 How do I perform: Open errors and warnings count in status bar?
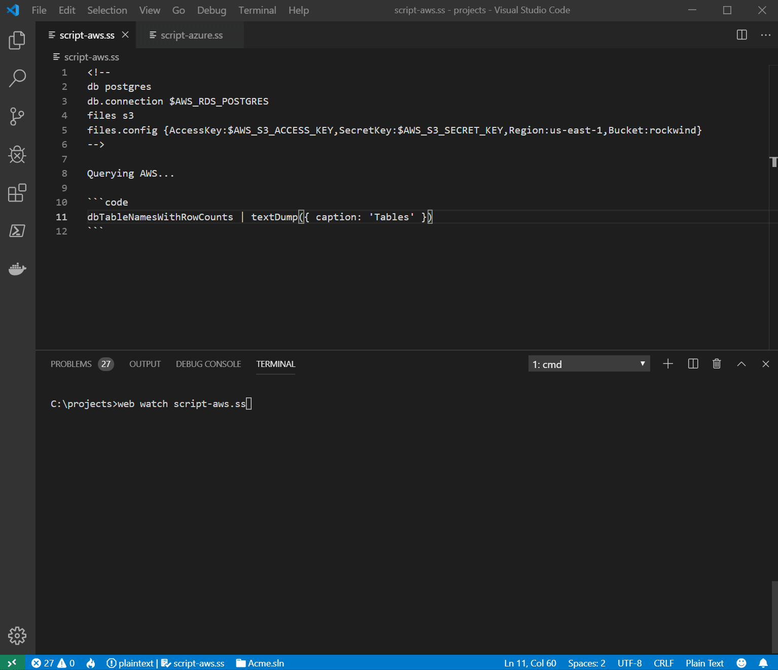53,663
